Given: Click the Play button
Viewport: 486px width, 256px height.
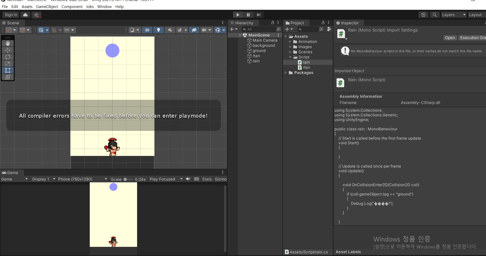Looking at the screenshot, I should click(x=238, y=15).
